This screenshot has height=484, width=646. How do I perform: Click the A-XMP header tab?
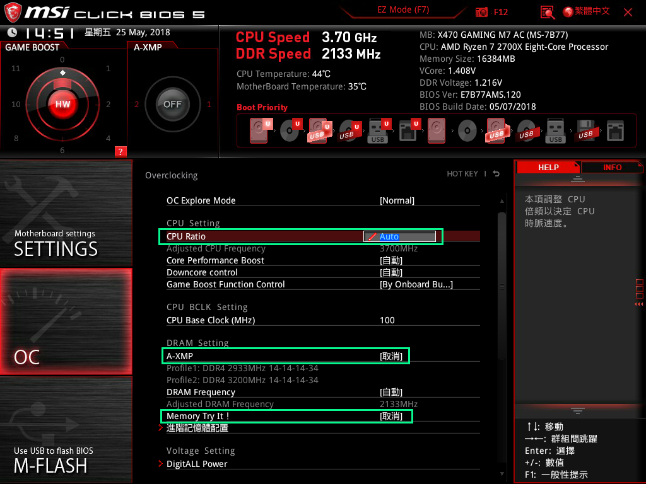(x=148, y=47)
